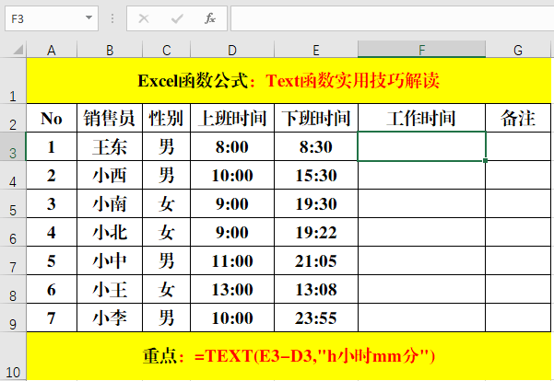Click the fill handle of selected cell F3
The height and width of the screenshot is (381, 554).
pyautogui.click(x=486, y=160)
